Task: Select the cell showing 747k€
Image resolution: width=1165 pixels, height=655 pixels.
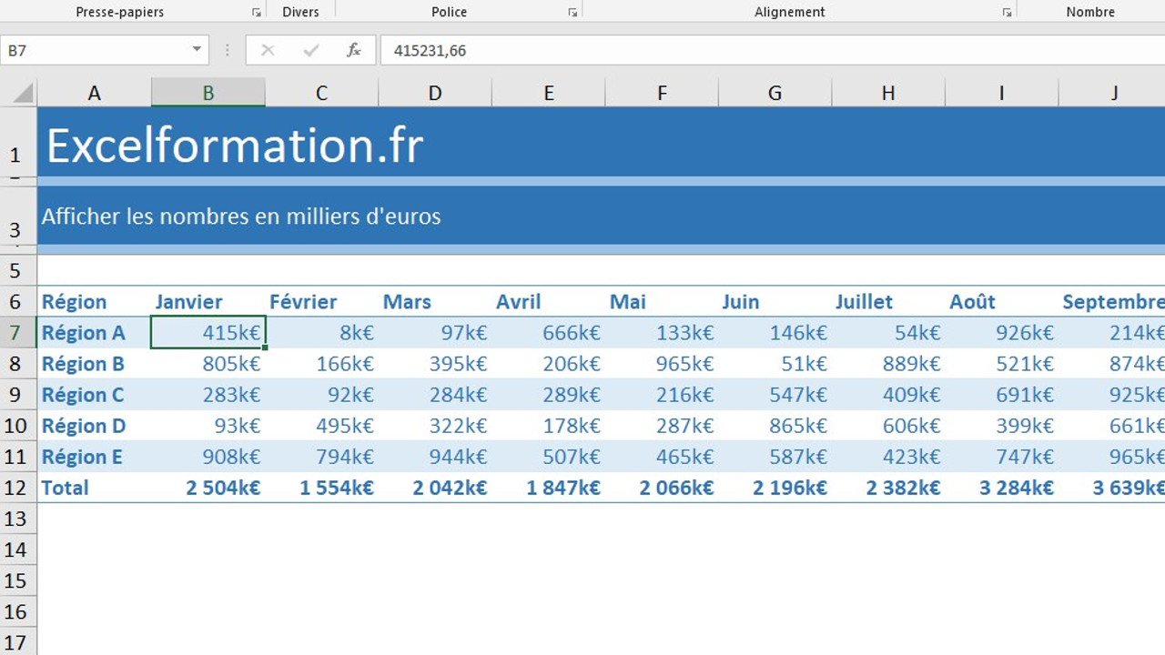Action: (1001, 457)
